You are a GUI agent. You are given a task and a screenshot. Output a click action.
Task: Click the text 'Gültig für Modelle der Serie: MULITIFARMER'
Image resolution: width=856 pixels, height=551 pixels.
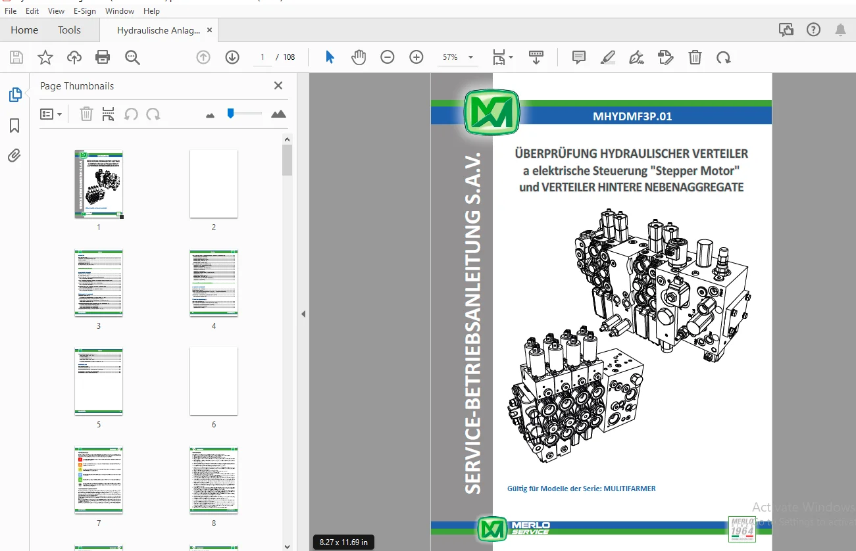582,489
